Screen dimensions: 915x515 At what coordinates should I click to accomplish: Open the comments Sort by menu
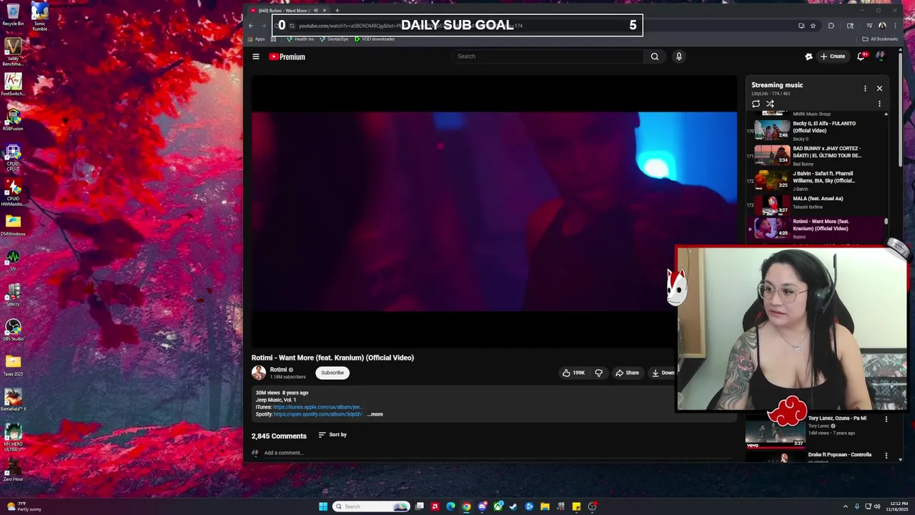pos(332,435)
